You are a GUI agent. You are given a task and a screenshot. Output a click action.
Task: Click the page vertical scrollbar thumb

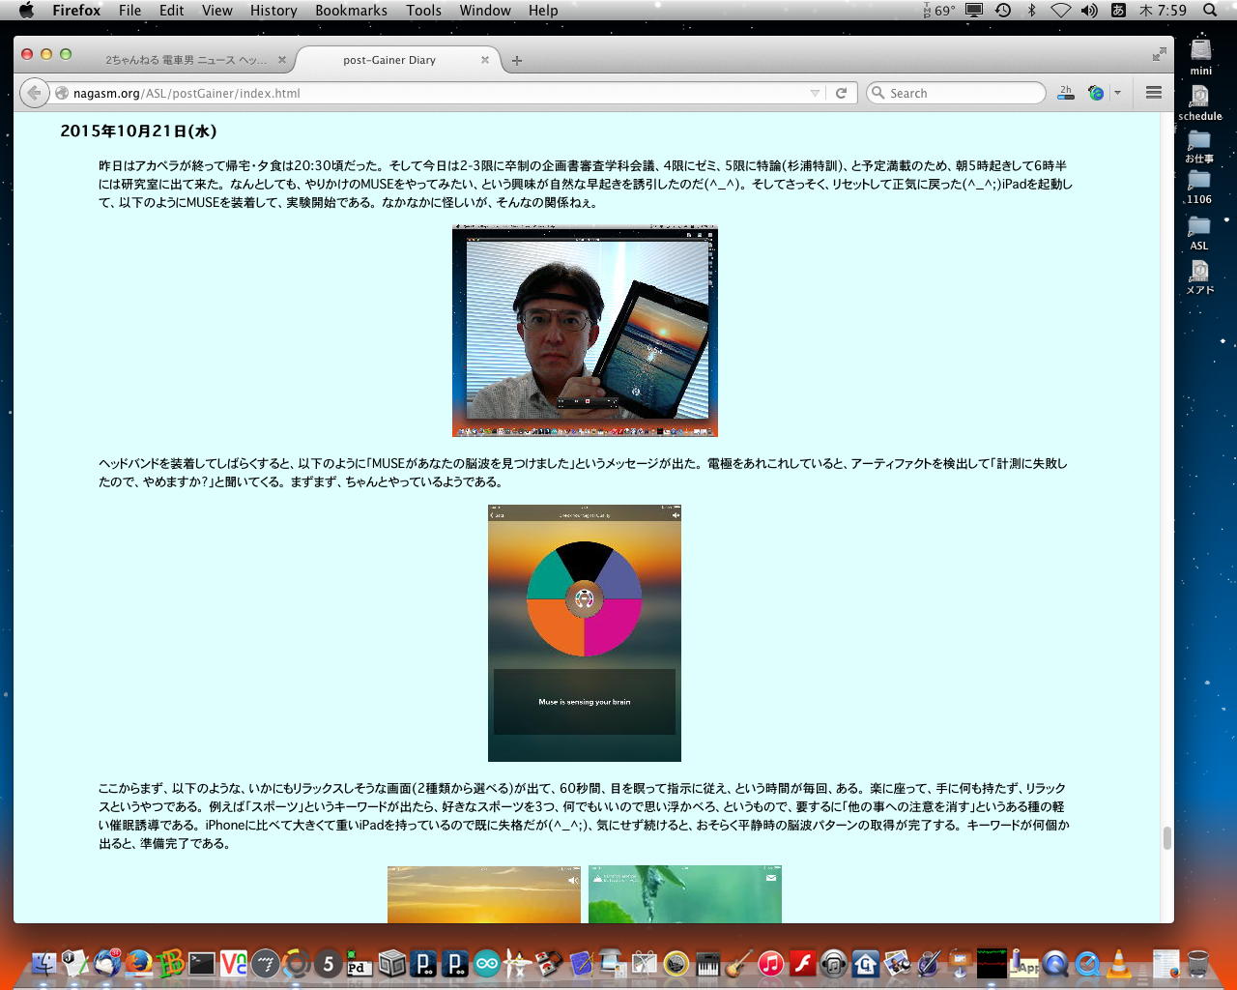pyautogui.click(x=1166, y=838)
